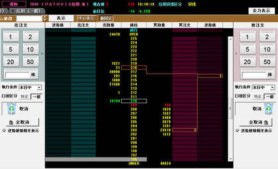Collapse the sell order panel arrow
This screenshot has height=169, width=278.
coord(42,54)
